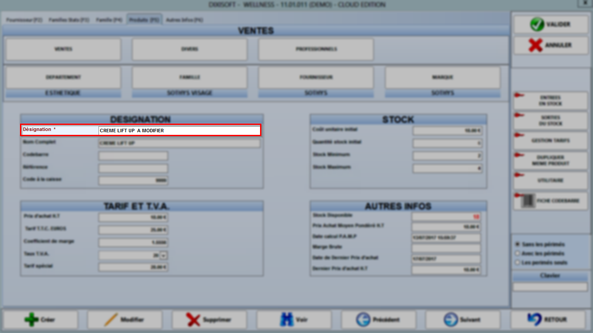
Task: Switch to the Familles Stats (F3) tab
Action: click(x=69, y=20)
